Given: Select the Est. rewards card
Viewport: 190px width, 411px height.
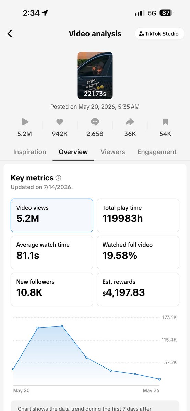Looking at the screenshot, I should [x=138, y=289].
